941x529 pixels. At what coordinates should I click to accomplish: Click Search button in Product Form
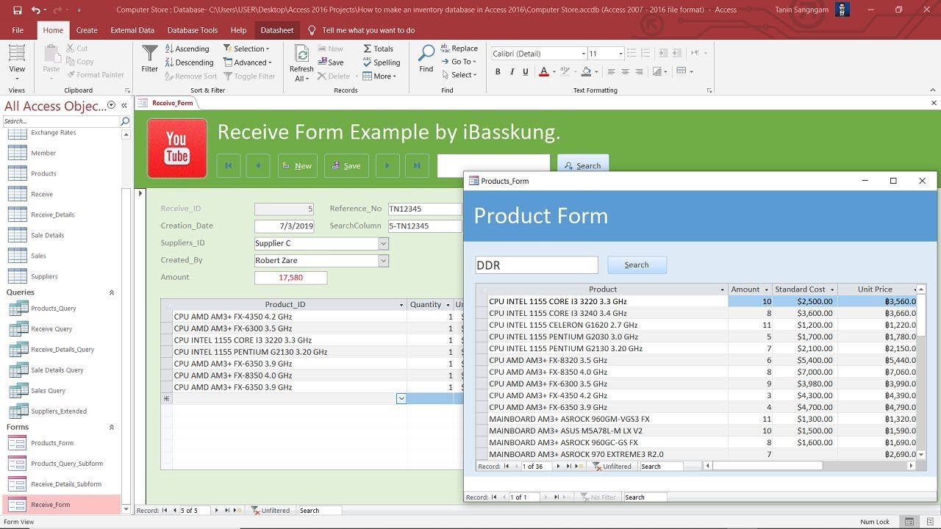pyautogui.click(x=637, y=265)
